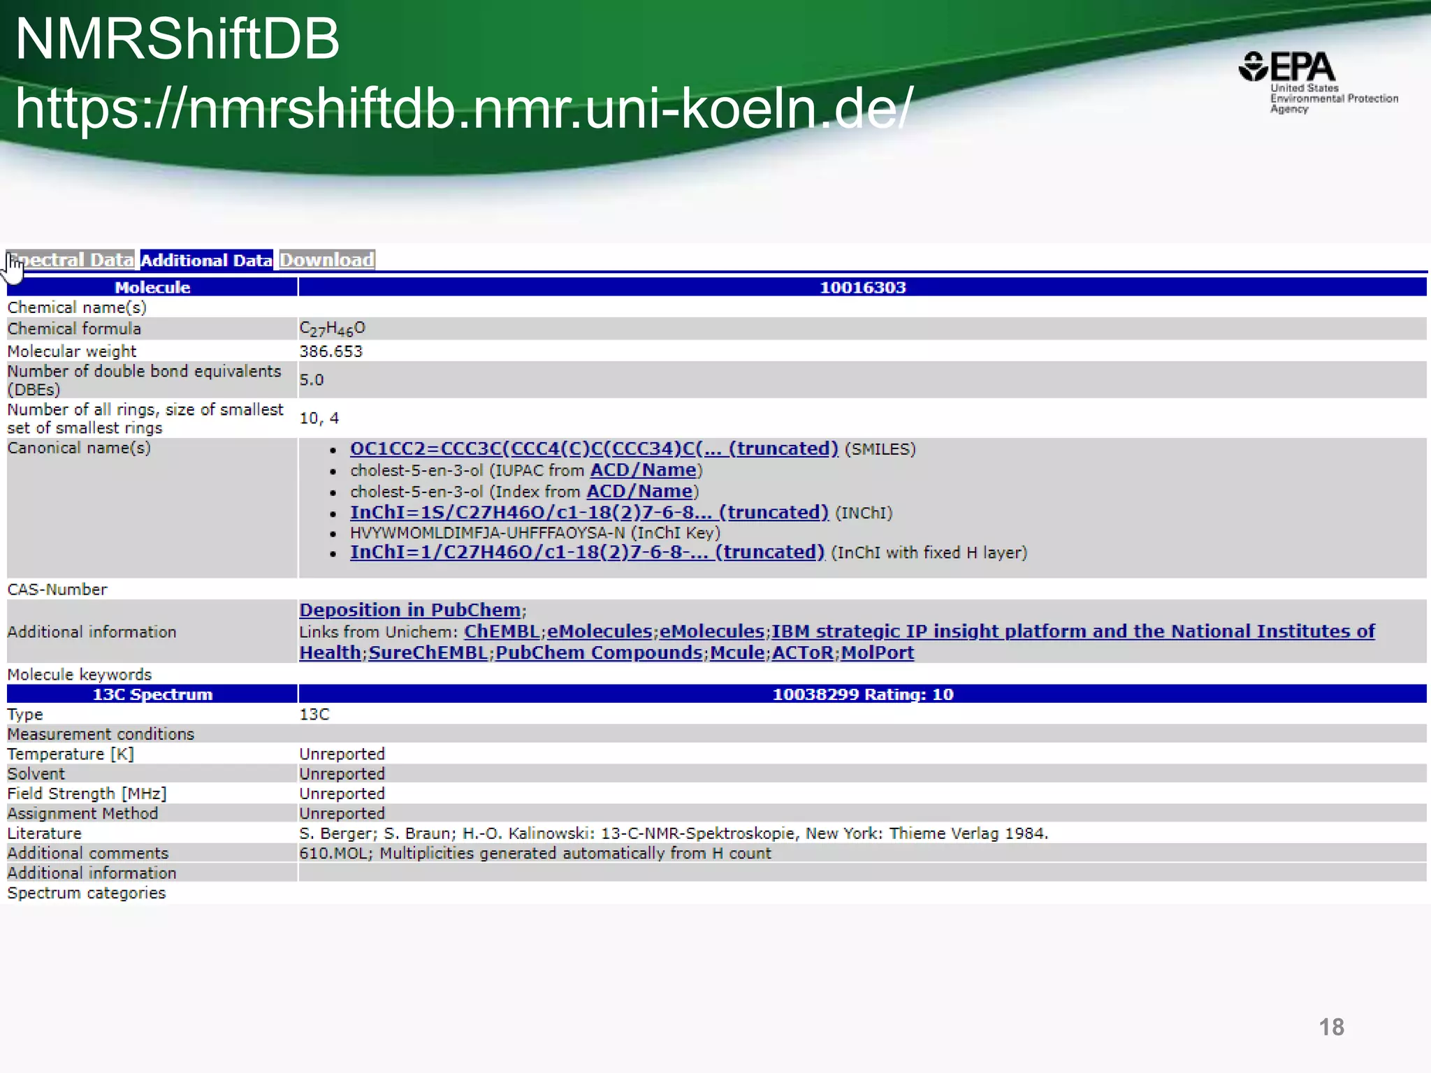Image resolution: width=1431 pixels, height=1073 pixels.
Task: Click ACD/Name link in Index name row
Action: tap(639, 491)
